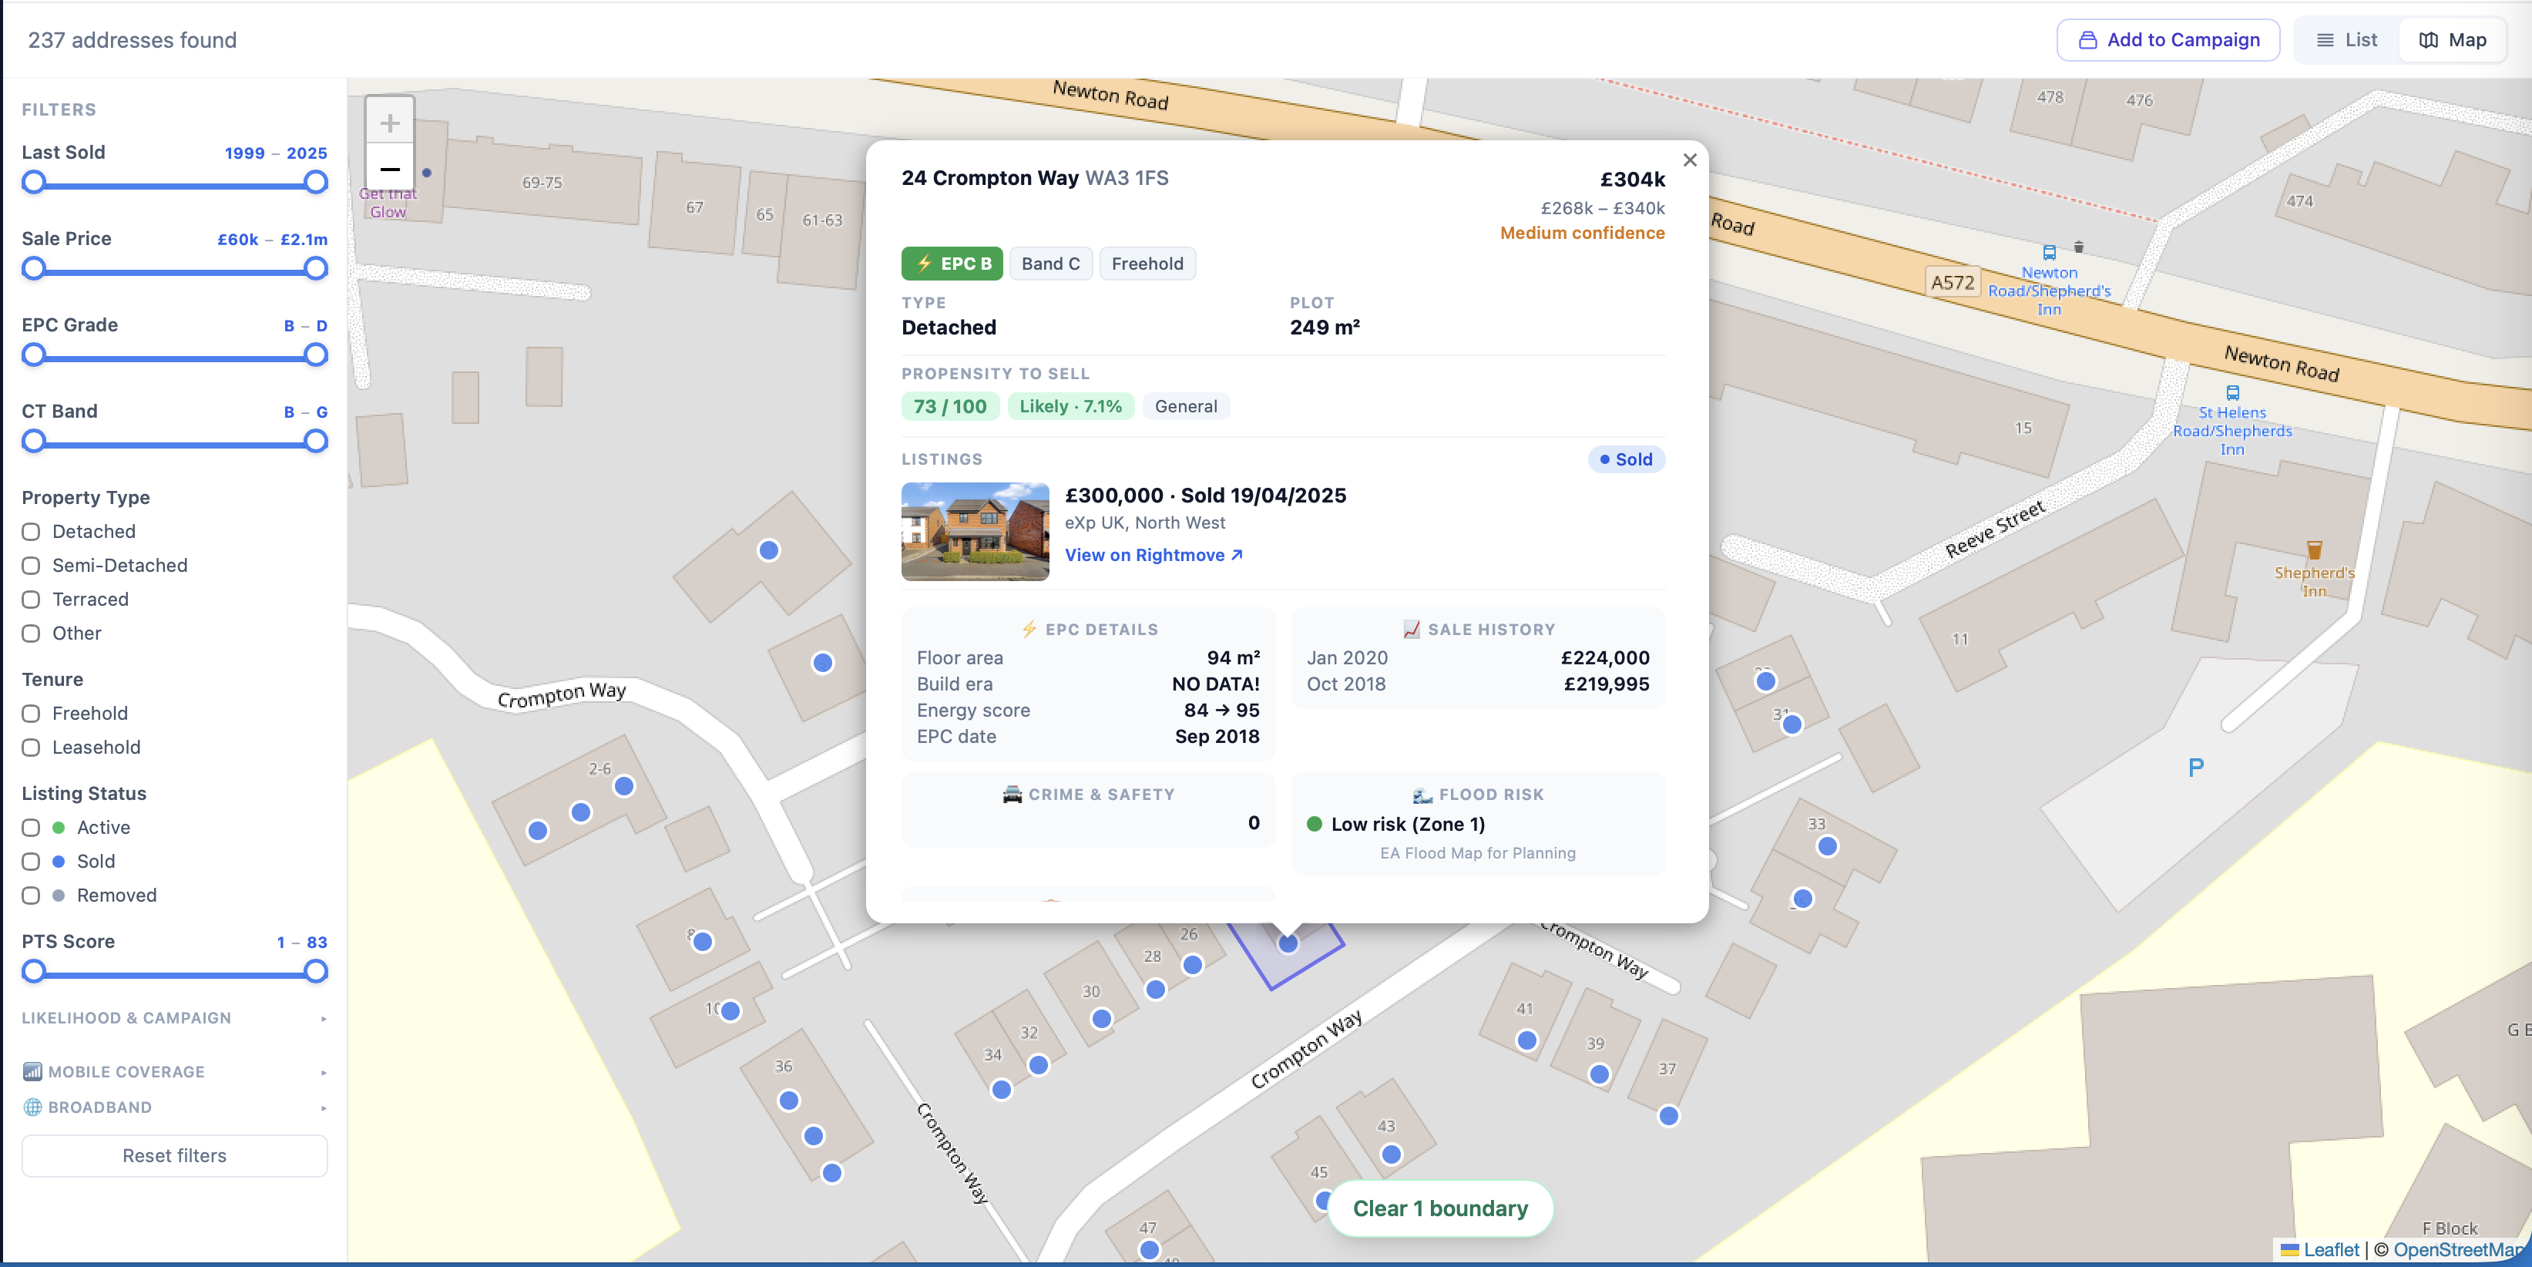The width and height of the screenshot is (2532, 1267).
Task: Select the map marker at house 33
Action: [1827, 846]
